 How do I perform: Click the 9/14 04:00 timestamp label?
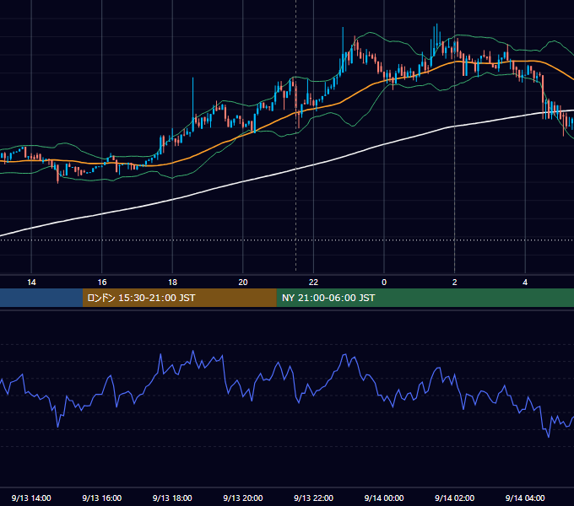pyautogui.click(x=525, y=498)
